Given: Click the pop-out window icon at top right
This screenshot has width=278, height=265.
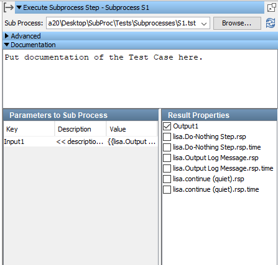Looking at the screenshot, I should tap(271, 8).
